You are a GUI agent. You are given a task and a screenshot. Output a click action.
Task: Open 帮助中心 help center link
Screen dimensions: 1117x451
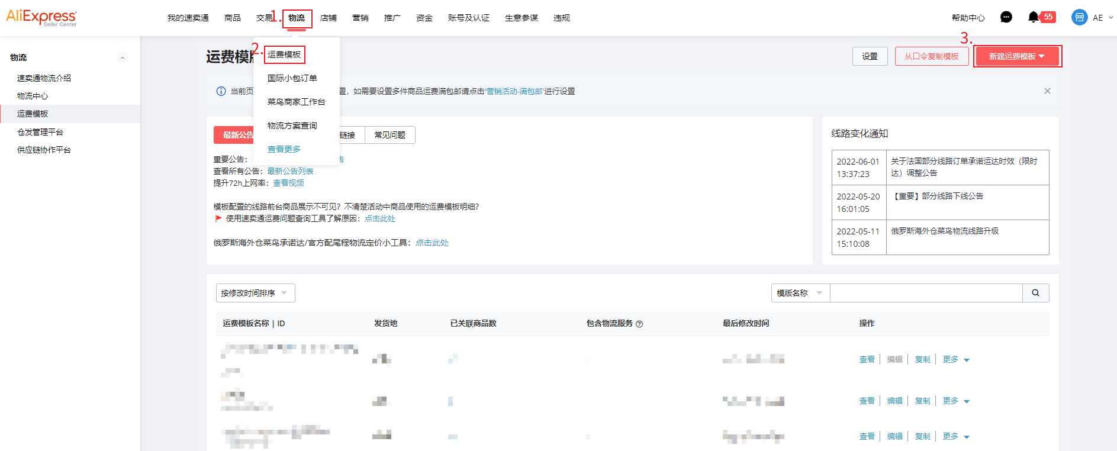coord(968,18)
